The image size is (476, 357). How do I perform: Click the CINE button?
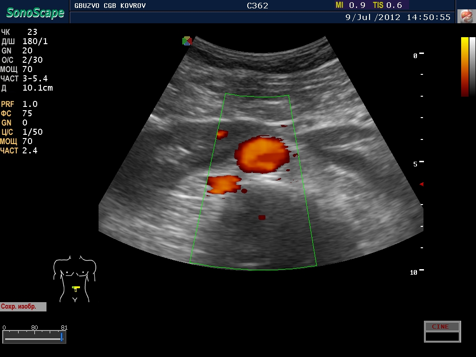click(x=442, y=327)
